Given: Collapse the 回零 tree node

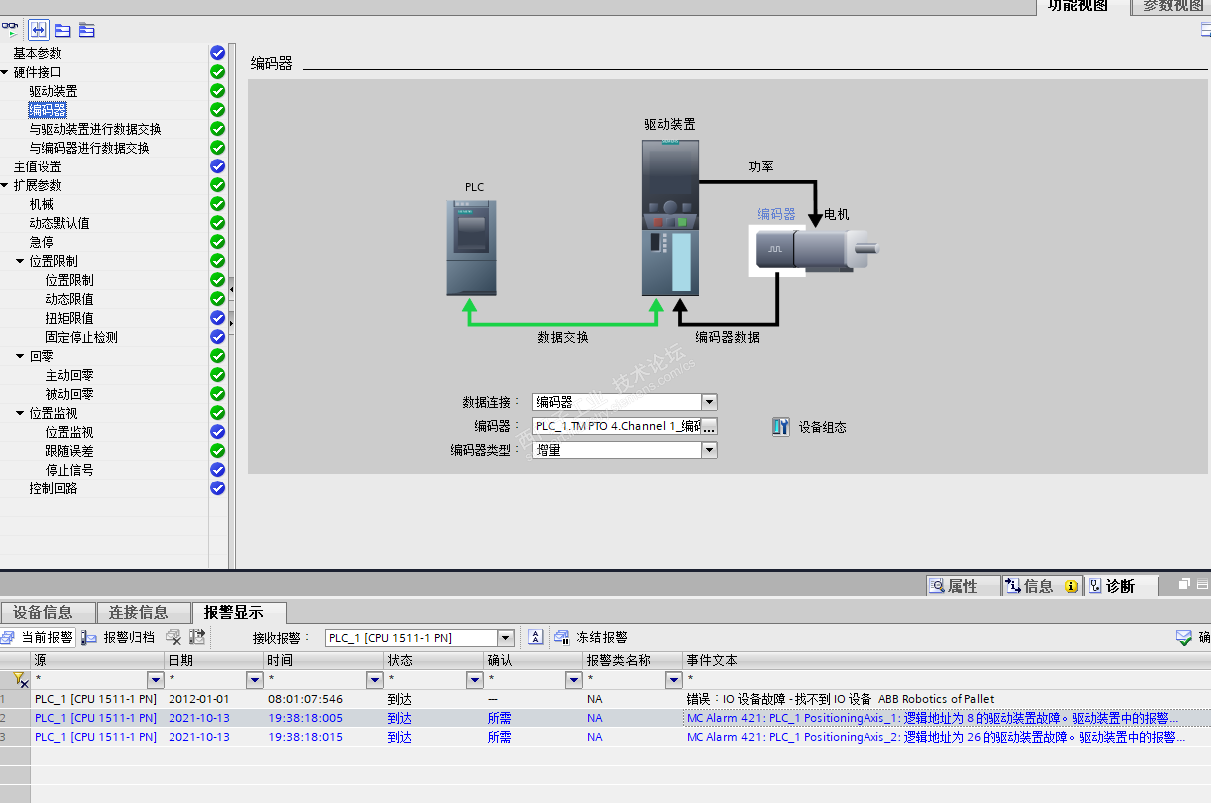Looking at the screenshot, I should click(x=20, y=356).
